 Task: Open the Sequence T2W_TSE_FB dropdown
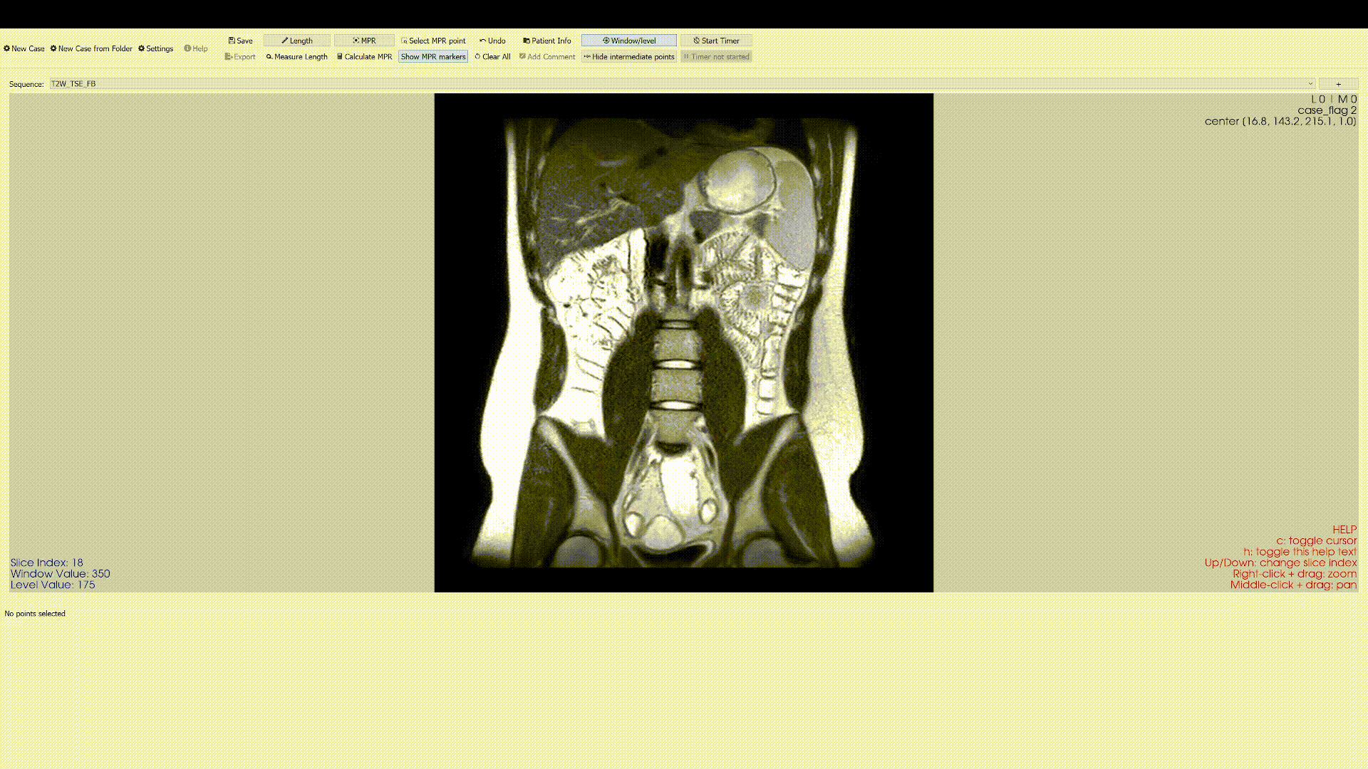point(682,84)
